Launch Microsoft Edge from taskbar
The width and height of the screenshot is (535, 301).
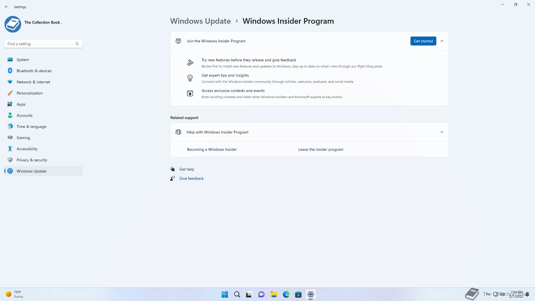tap(286, 294)
